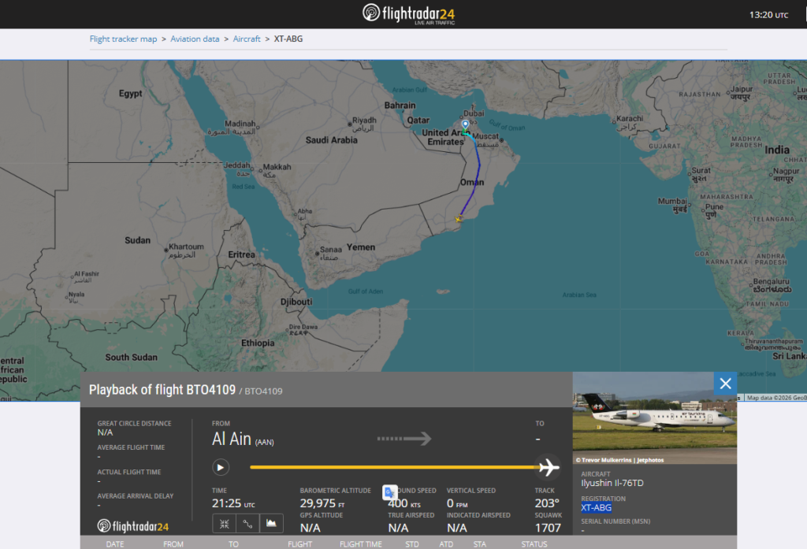
Task: Click the XT-ABG breadcrumb text
Action: [288, 39]
